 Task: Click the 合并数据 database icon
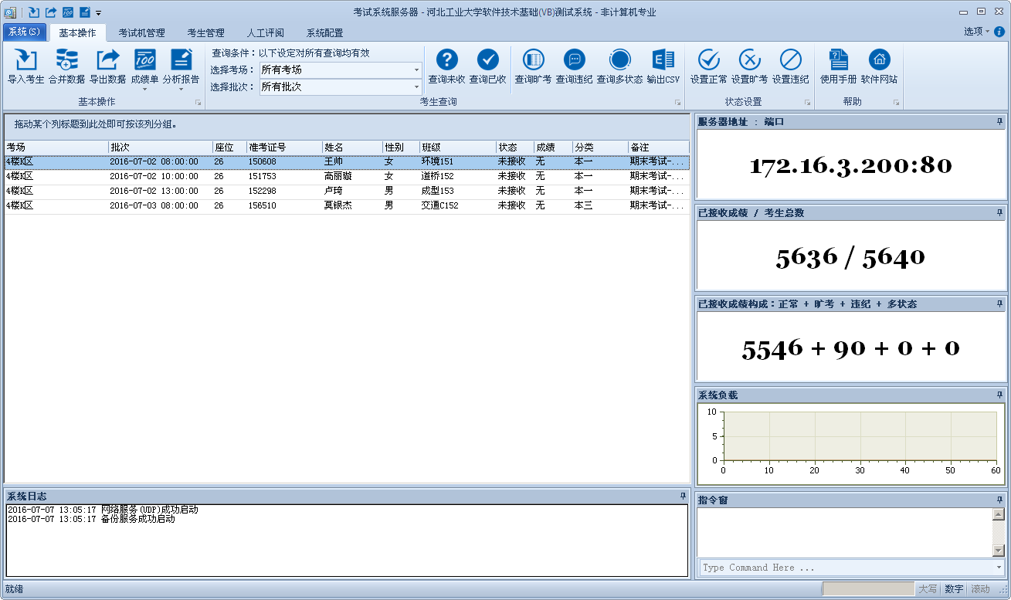[66, 59]
